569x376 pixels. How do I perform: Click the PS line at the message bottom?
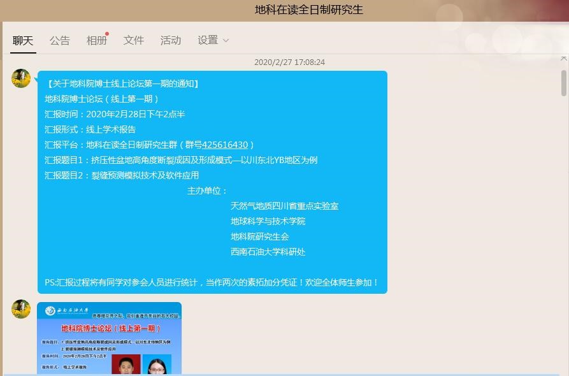click(212, 282)
